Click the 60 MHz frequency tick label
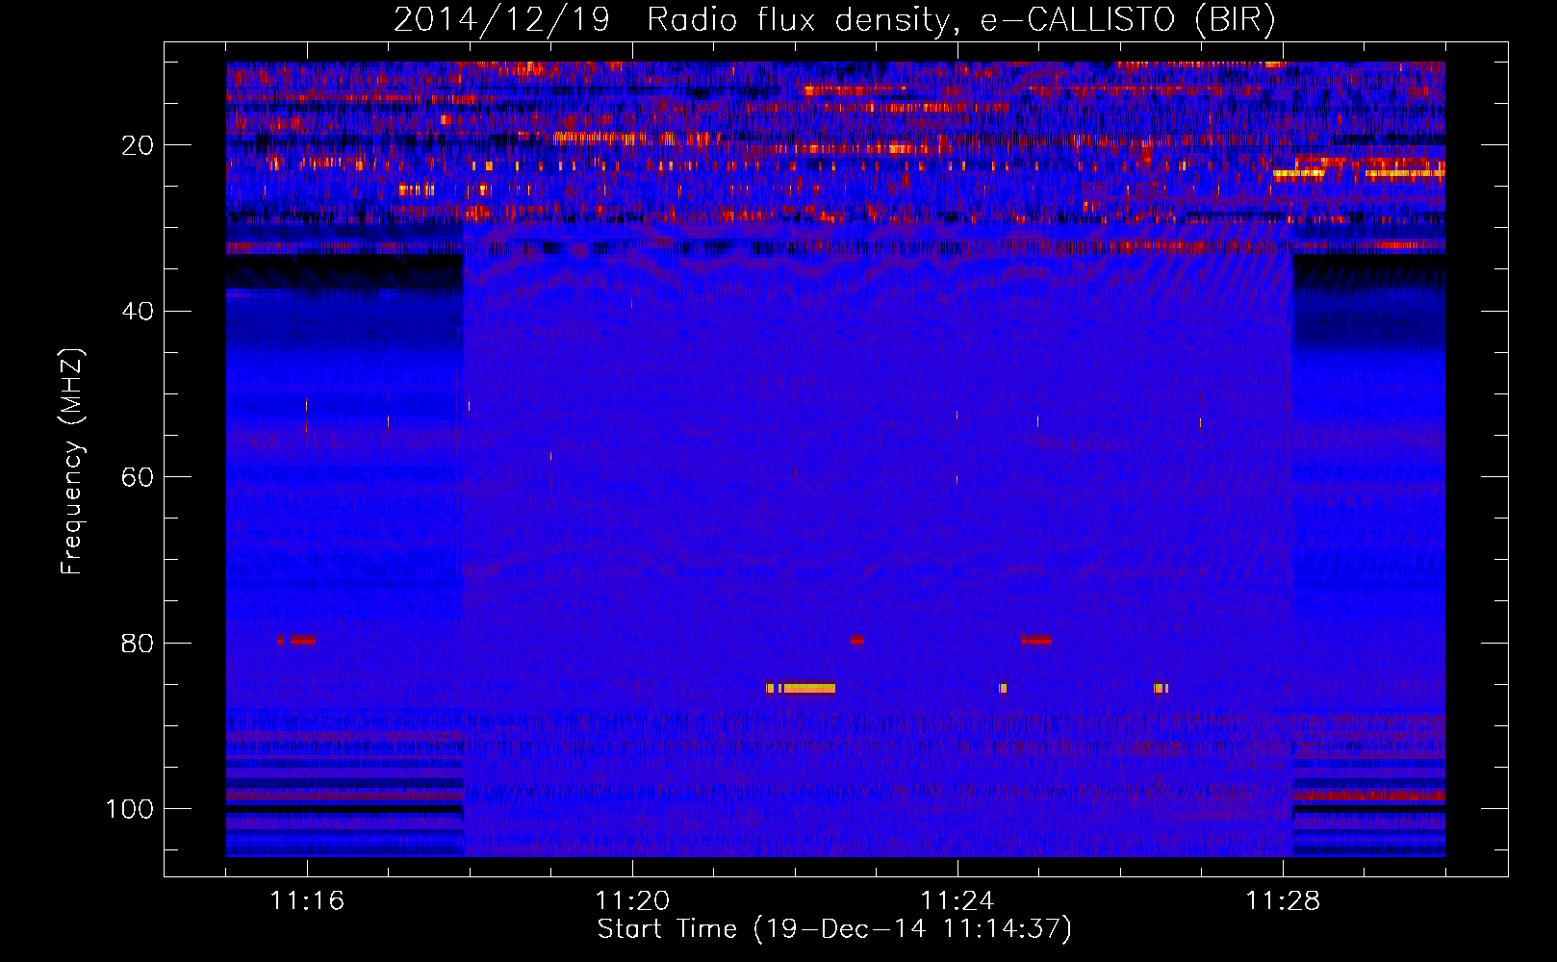 [139, 477]
